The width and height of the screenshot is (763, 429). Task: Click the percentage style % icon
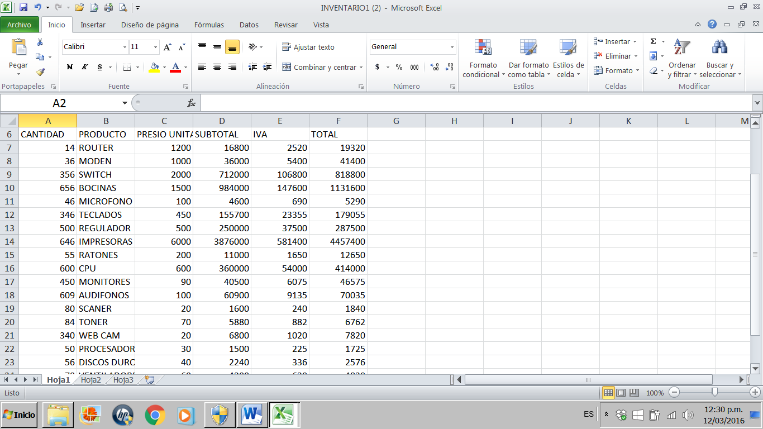pos(398,66)
